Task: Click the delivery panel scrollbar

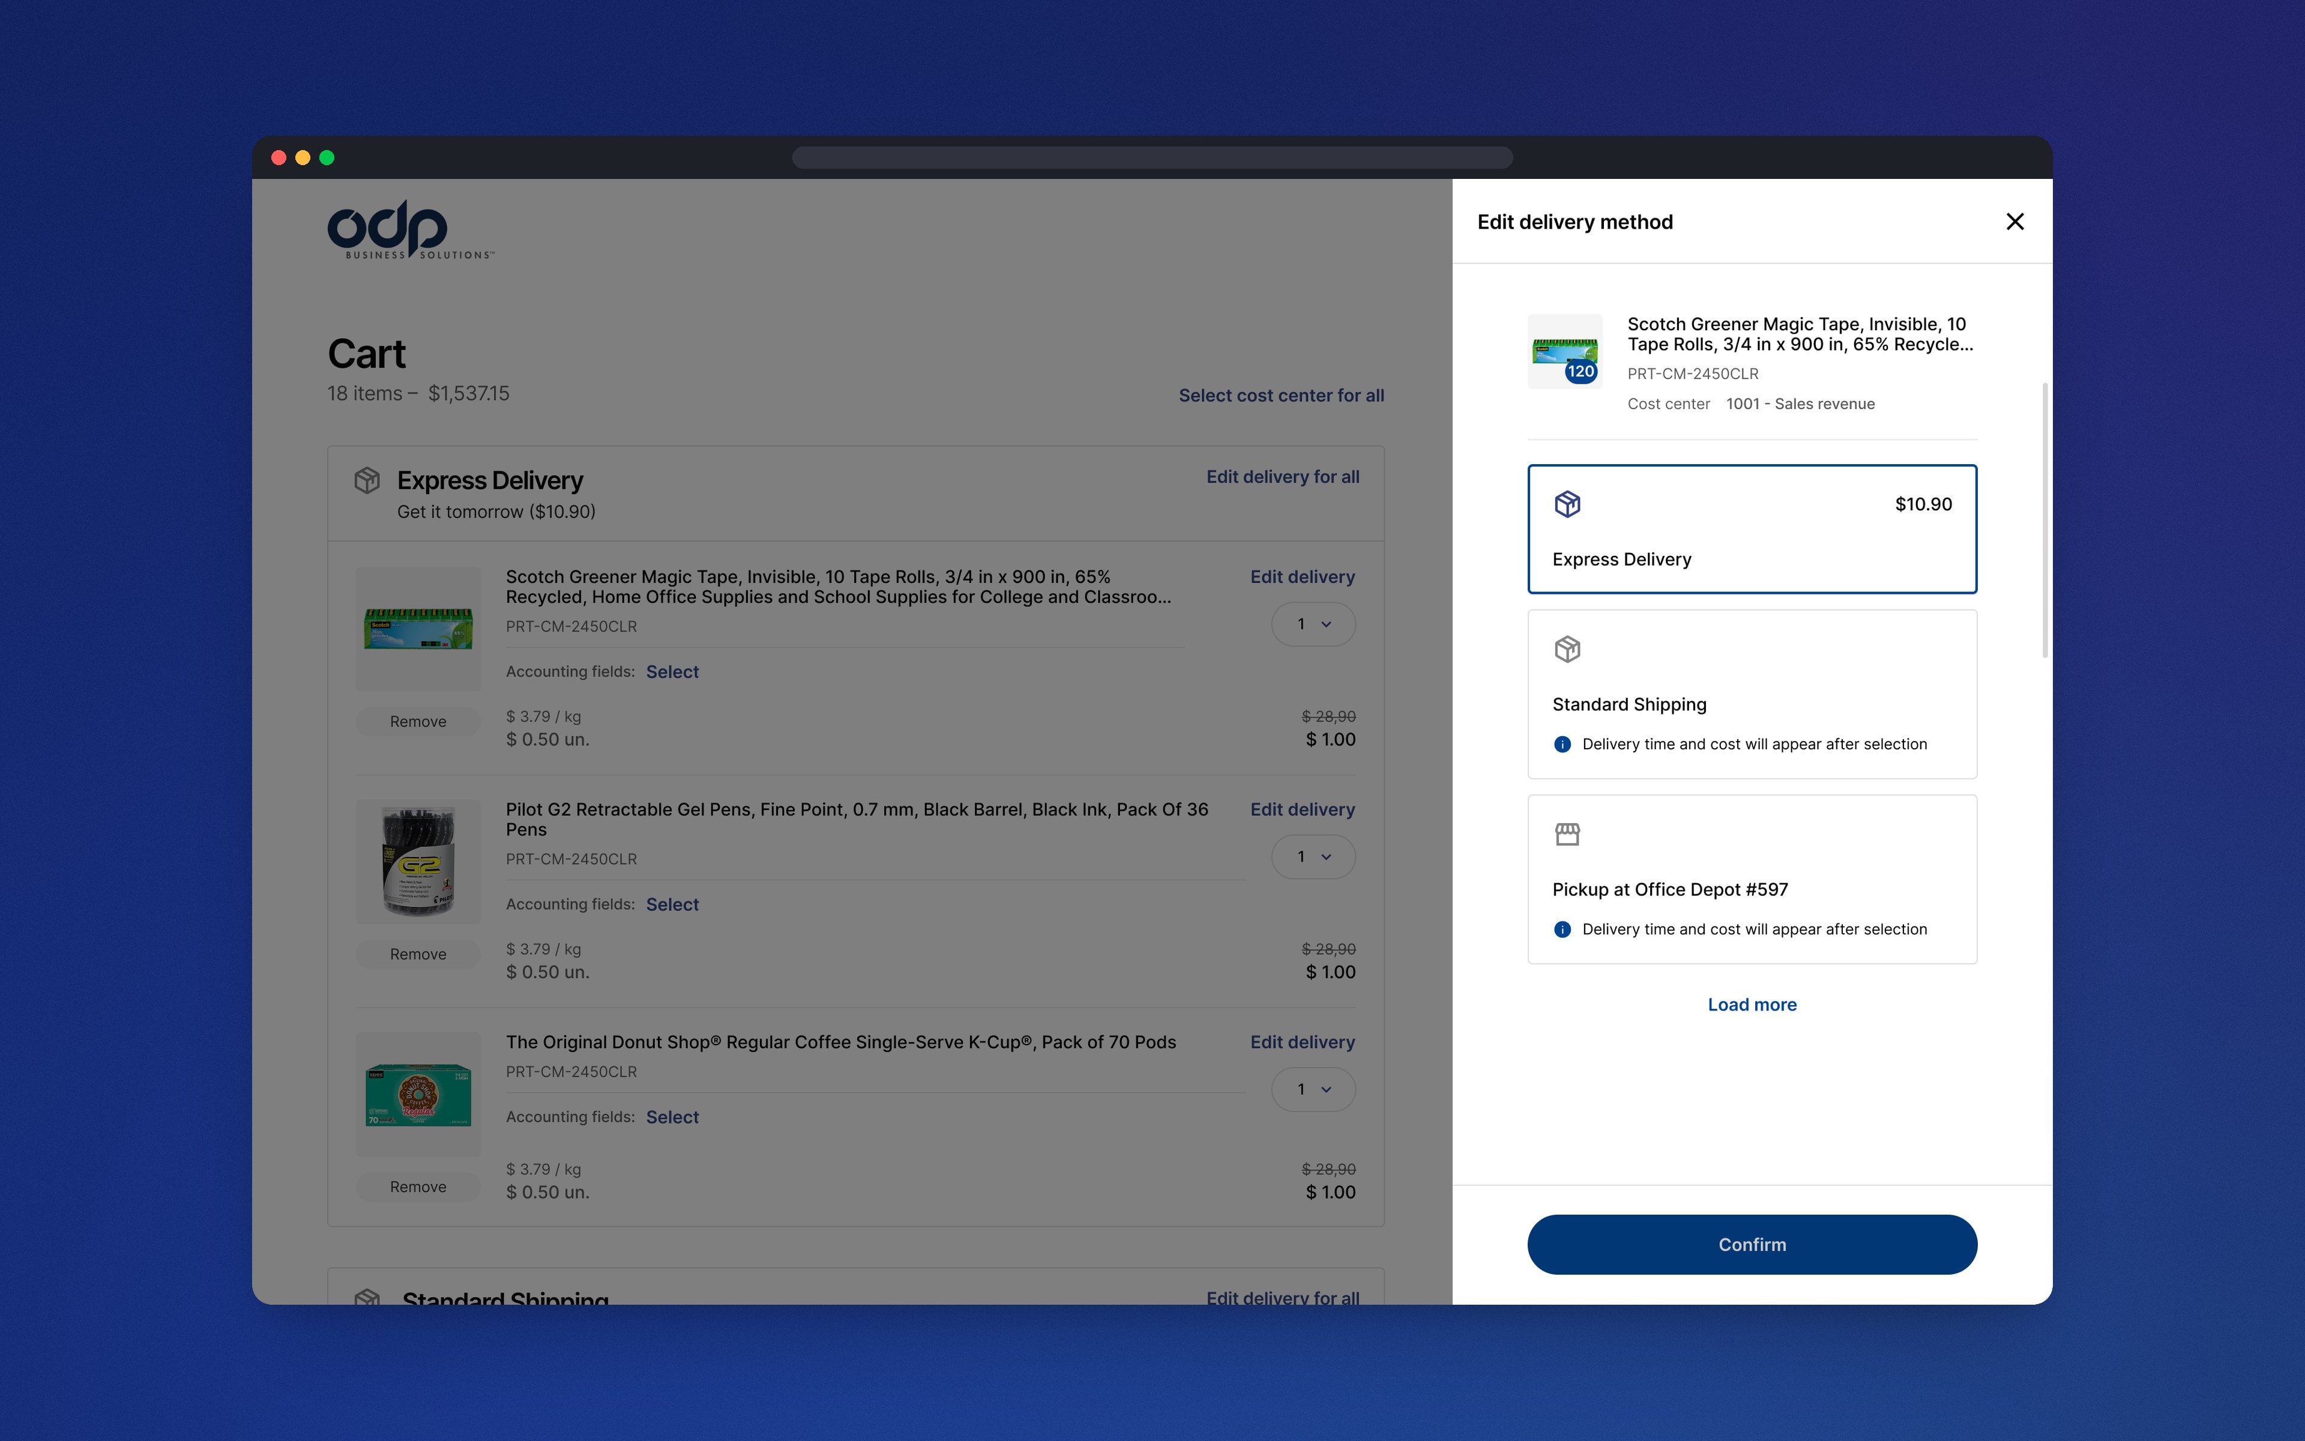Action: [x=2045, y=519]
